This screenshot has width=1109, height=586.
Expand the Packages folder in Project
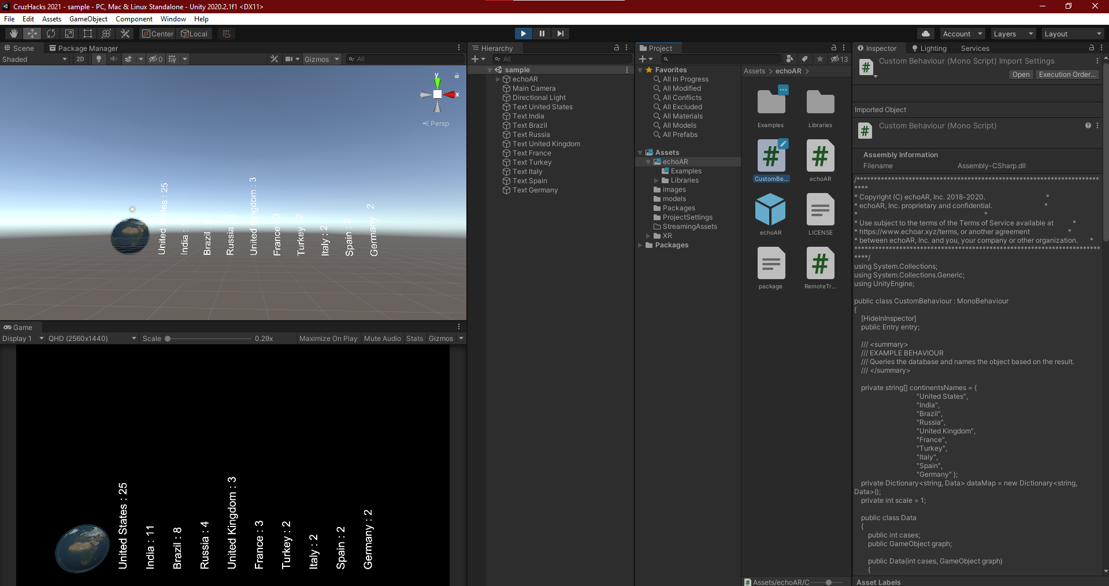640,245
